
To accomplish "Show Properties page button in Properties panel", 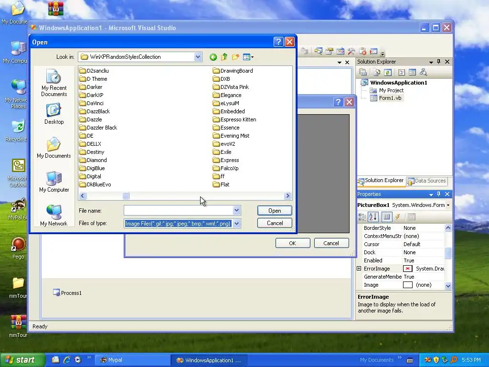I will (387, 217).
